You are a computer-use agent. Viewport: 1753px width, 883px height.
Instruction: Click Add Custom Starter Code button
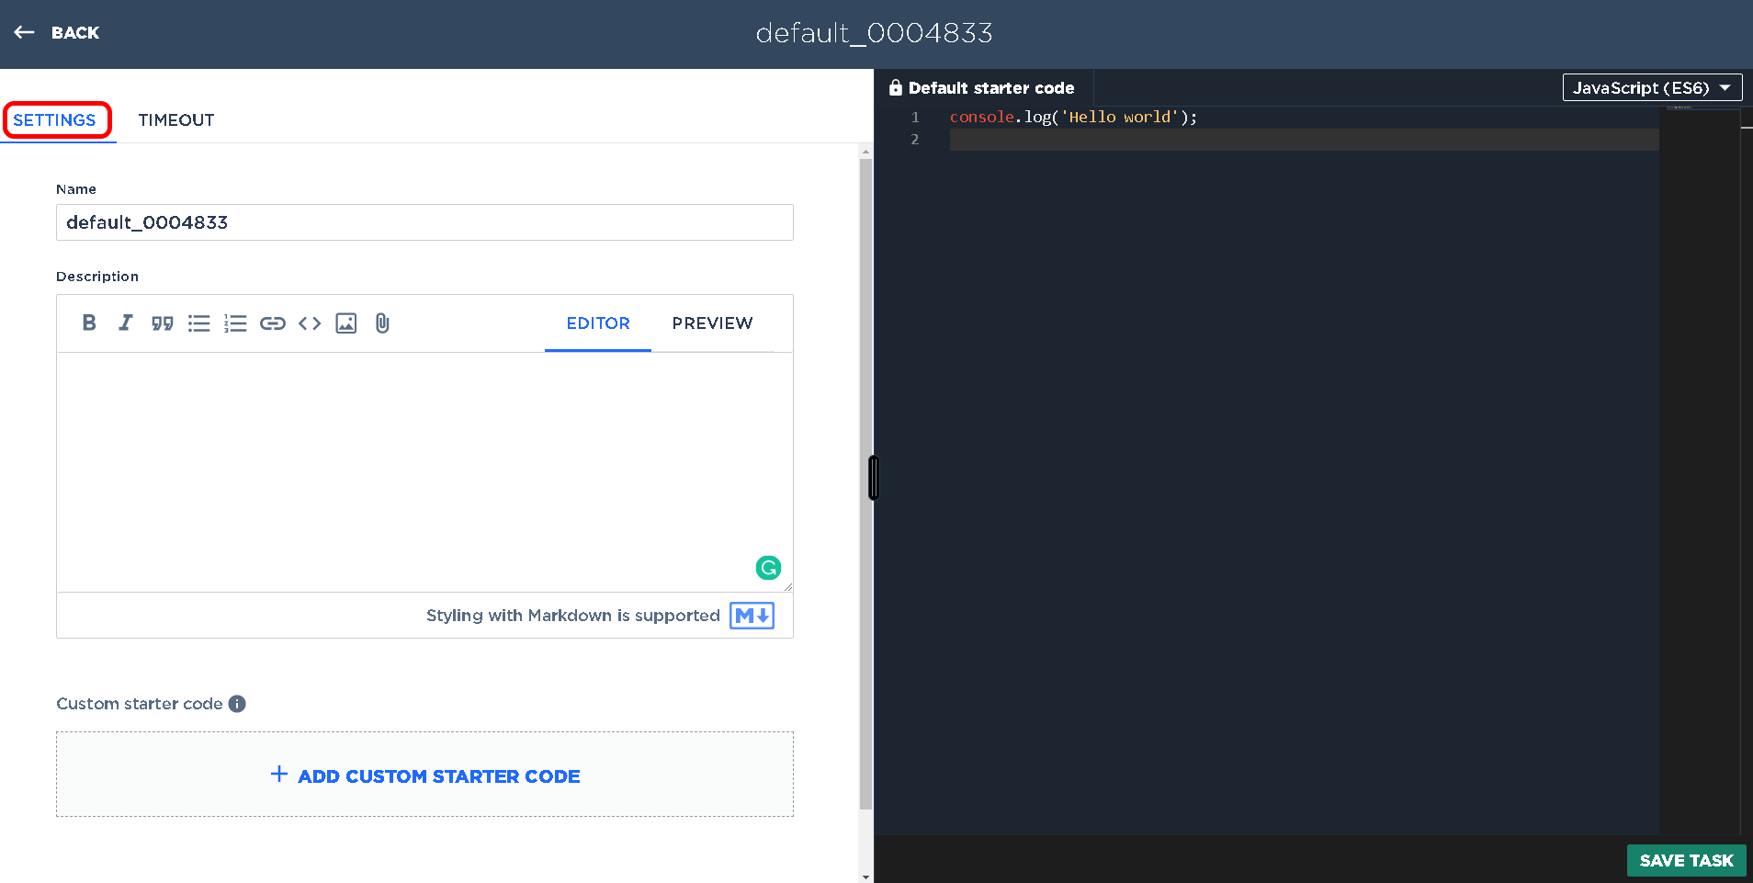[x=424, y=775]
